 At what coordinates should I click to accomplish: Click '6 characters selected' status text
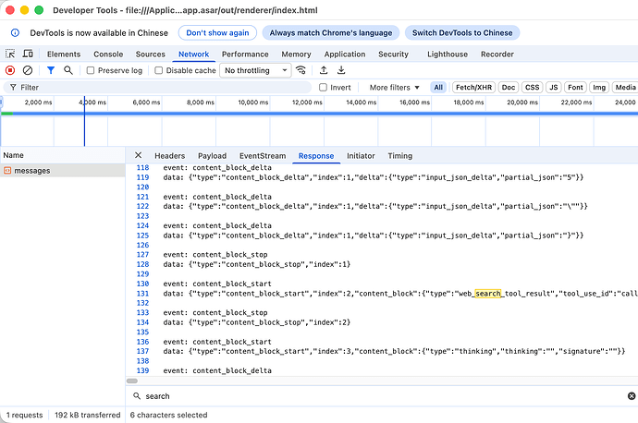(168, 415)
